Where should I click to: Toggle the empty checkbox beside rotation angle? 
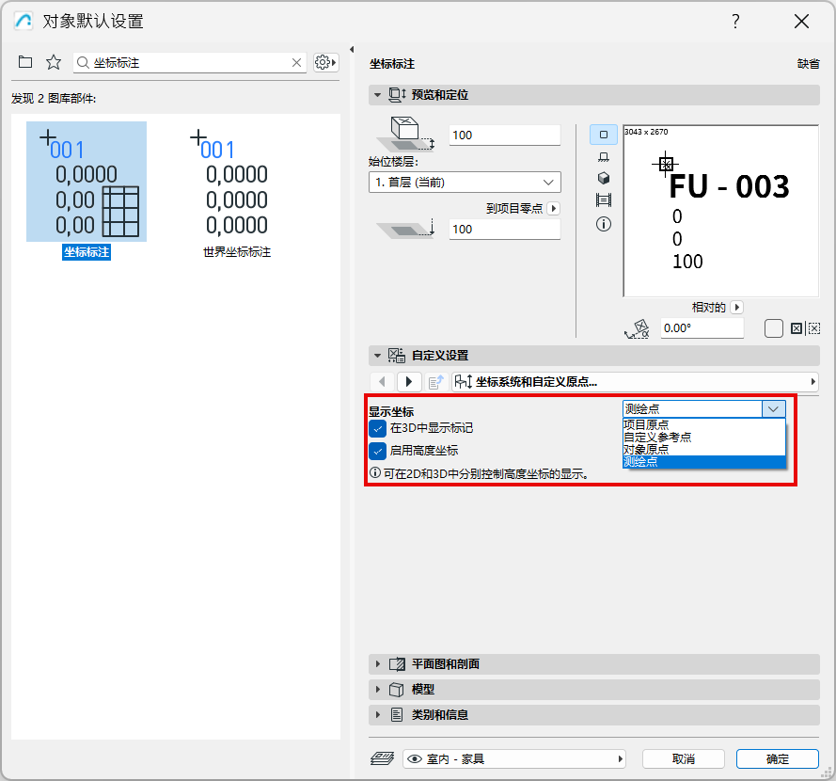click(773, 328)
